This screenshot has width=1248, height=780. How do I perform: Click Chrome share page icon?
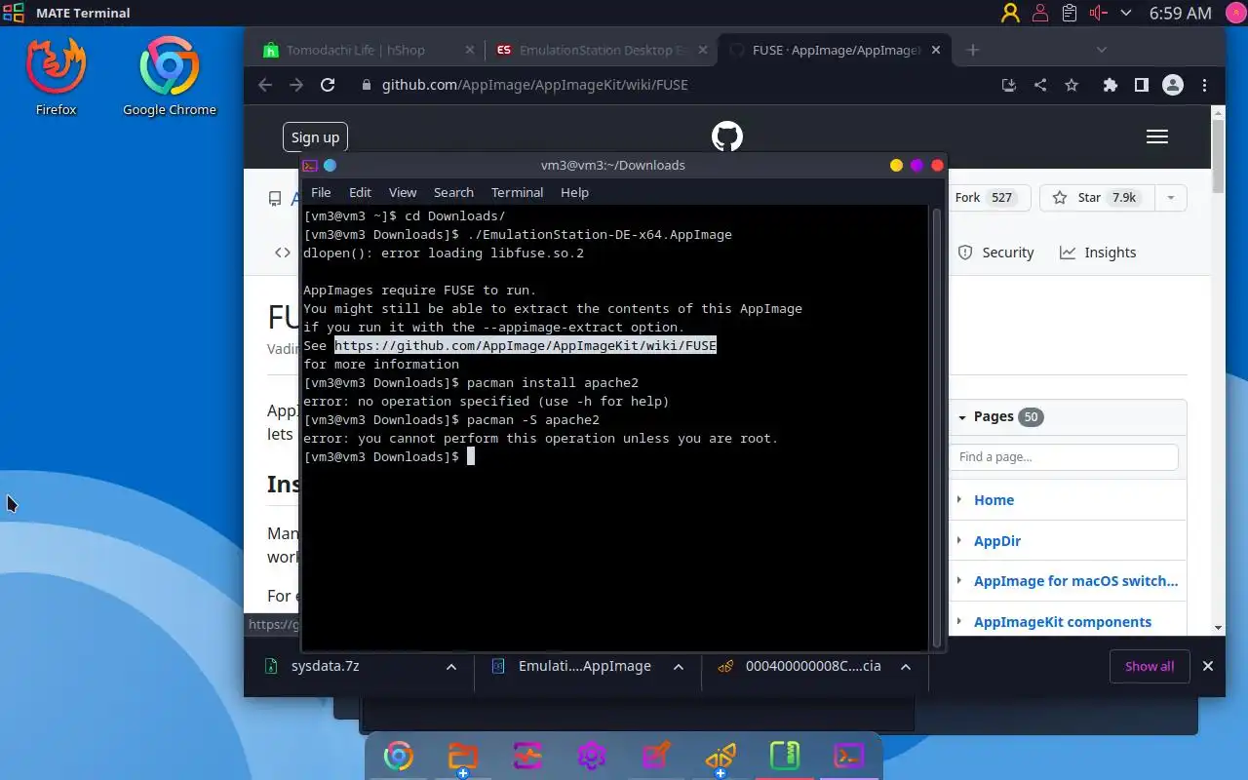(1040, 85)
